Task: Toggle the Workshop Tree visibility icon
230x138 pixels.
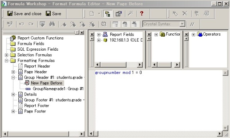Action: (x=108, y=14)
